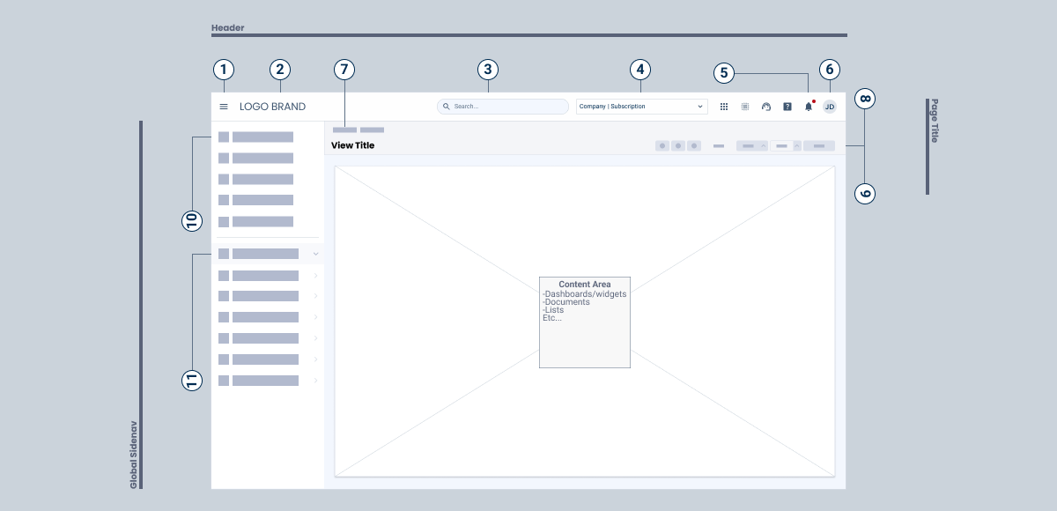Viewport: 1057px width, 511px height.
Task: Click the second breadcrumb above View Title
Action: pos(372,130)
